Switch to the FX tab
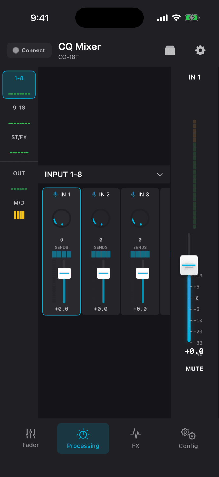This screenshot has height=477, width=219. point(136,438)
